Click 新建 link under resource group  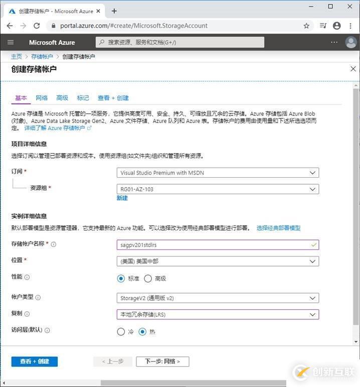coord(122,198)
